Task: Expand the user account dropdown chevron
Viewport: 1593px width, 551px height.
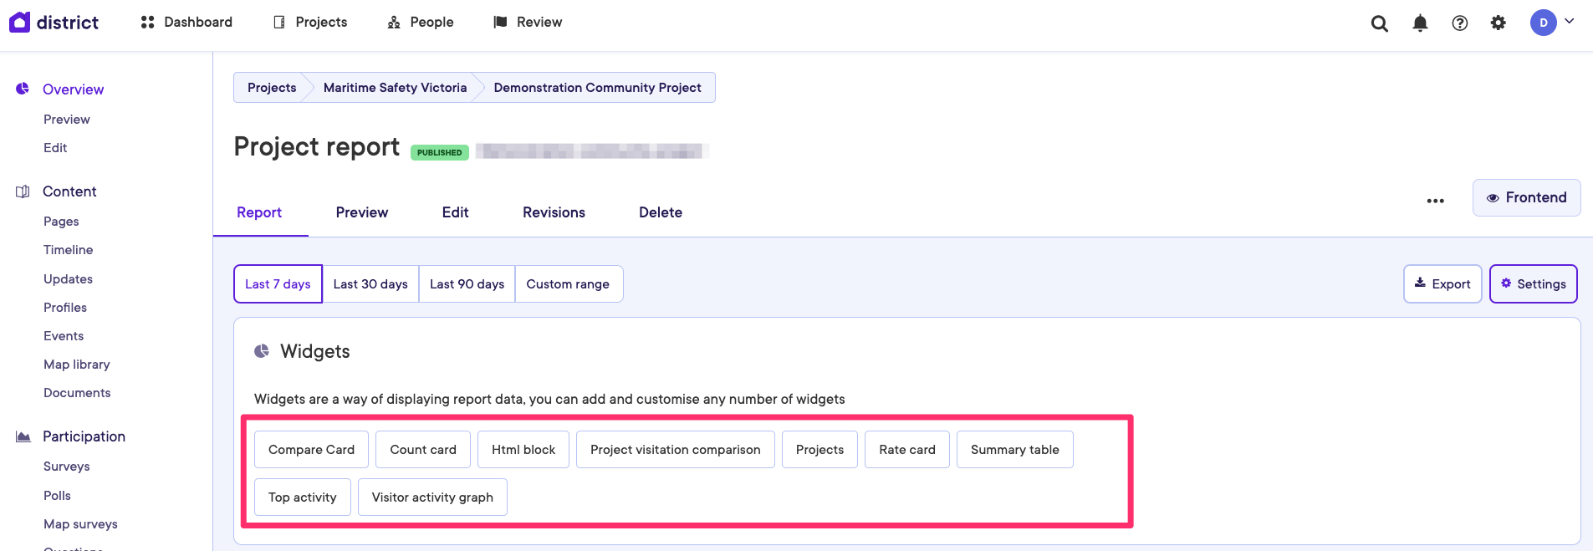Action: (x=1570, y=22)
